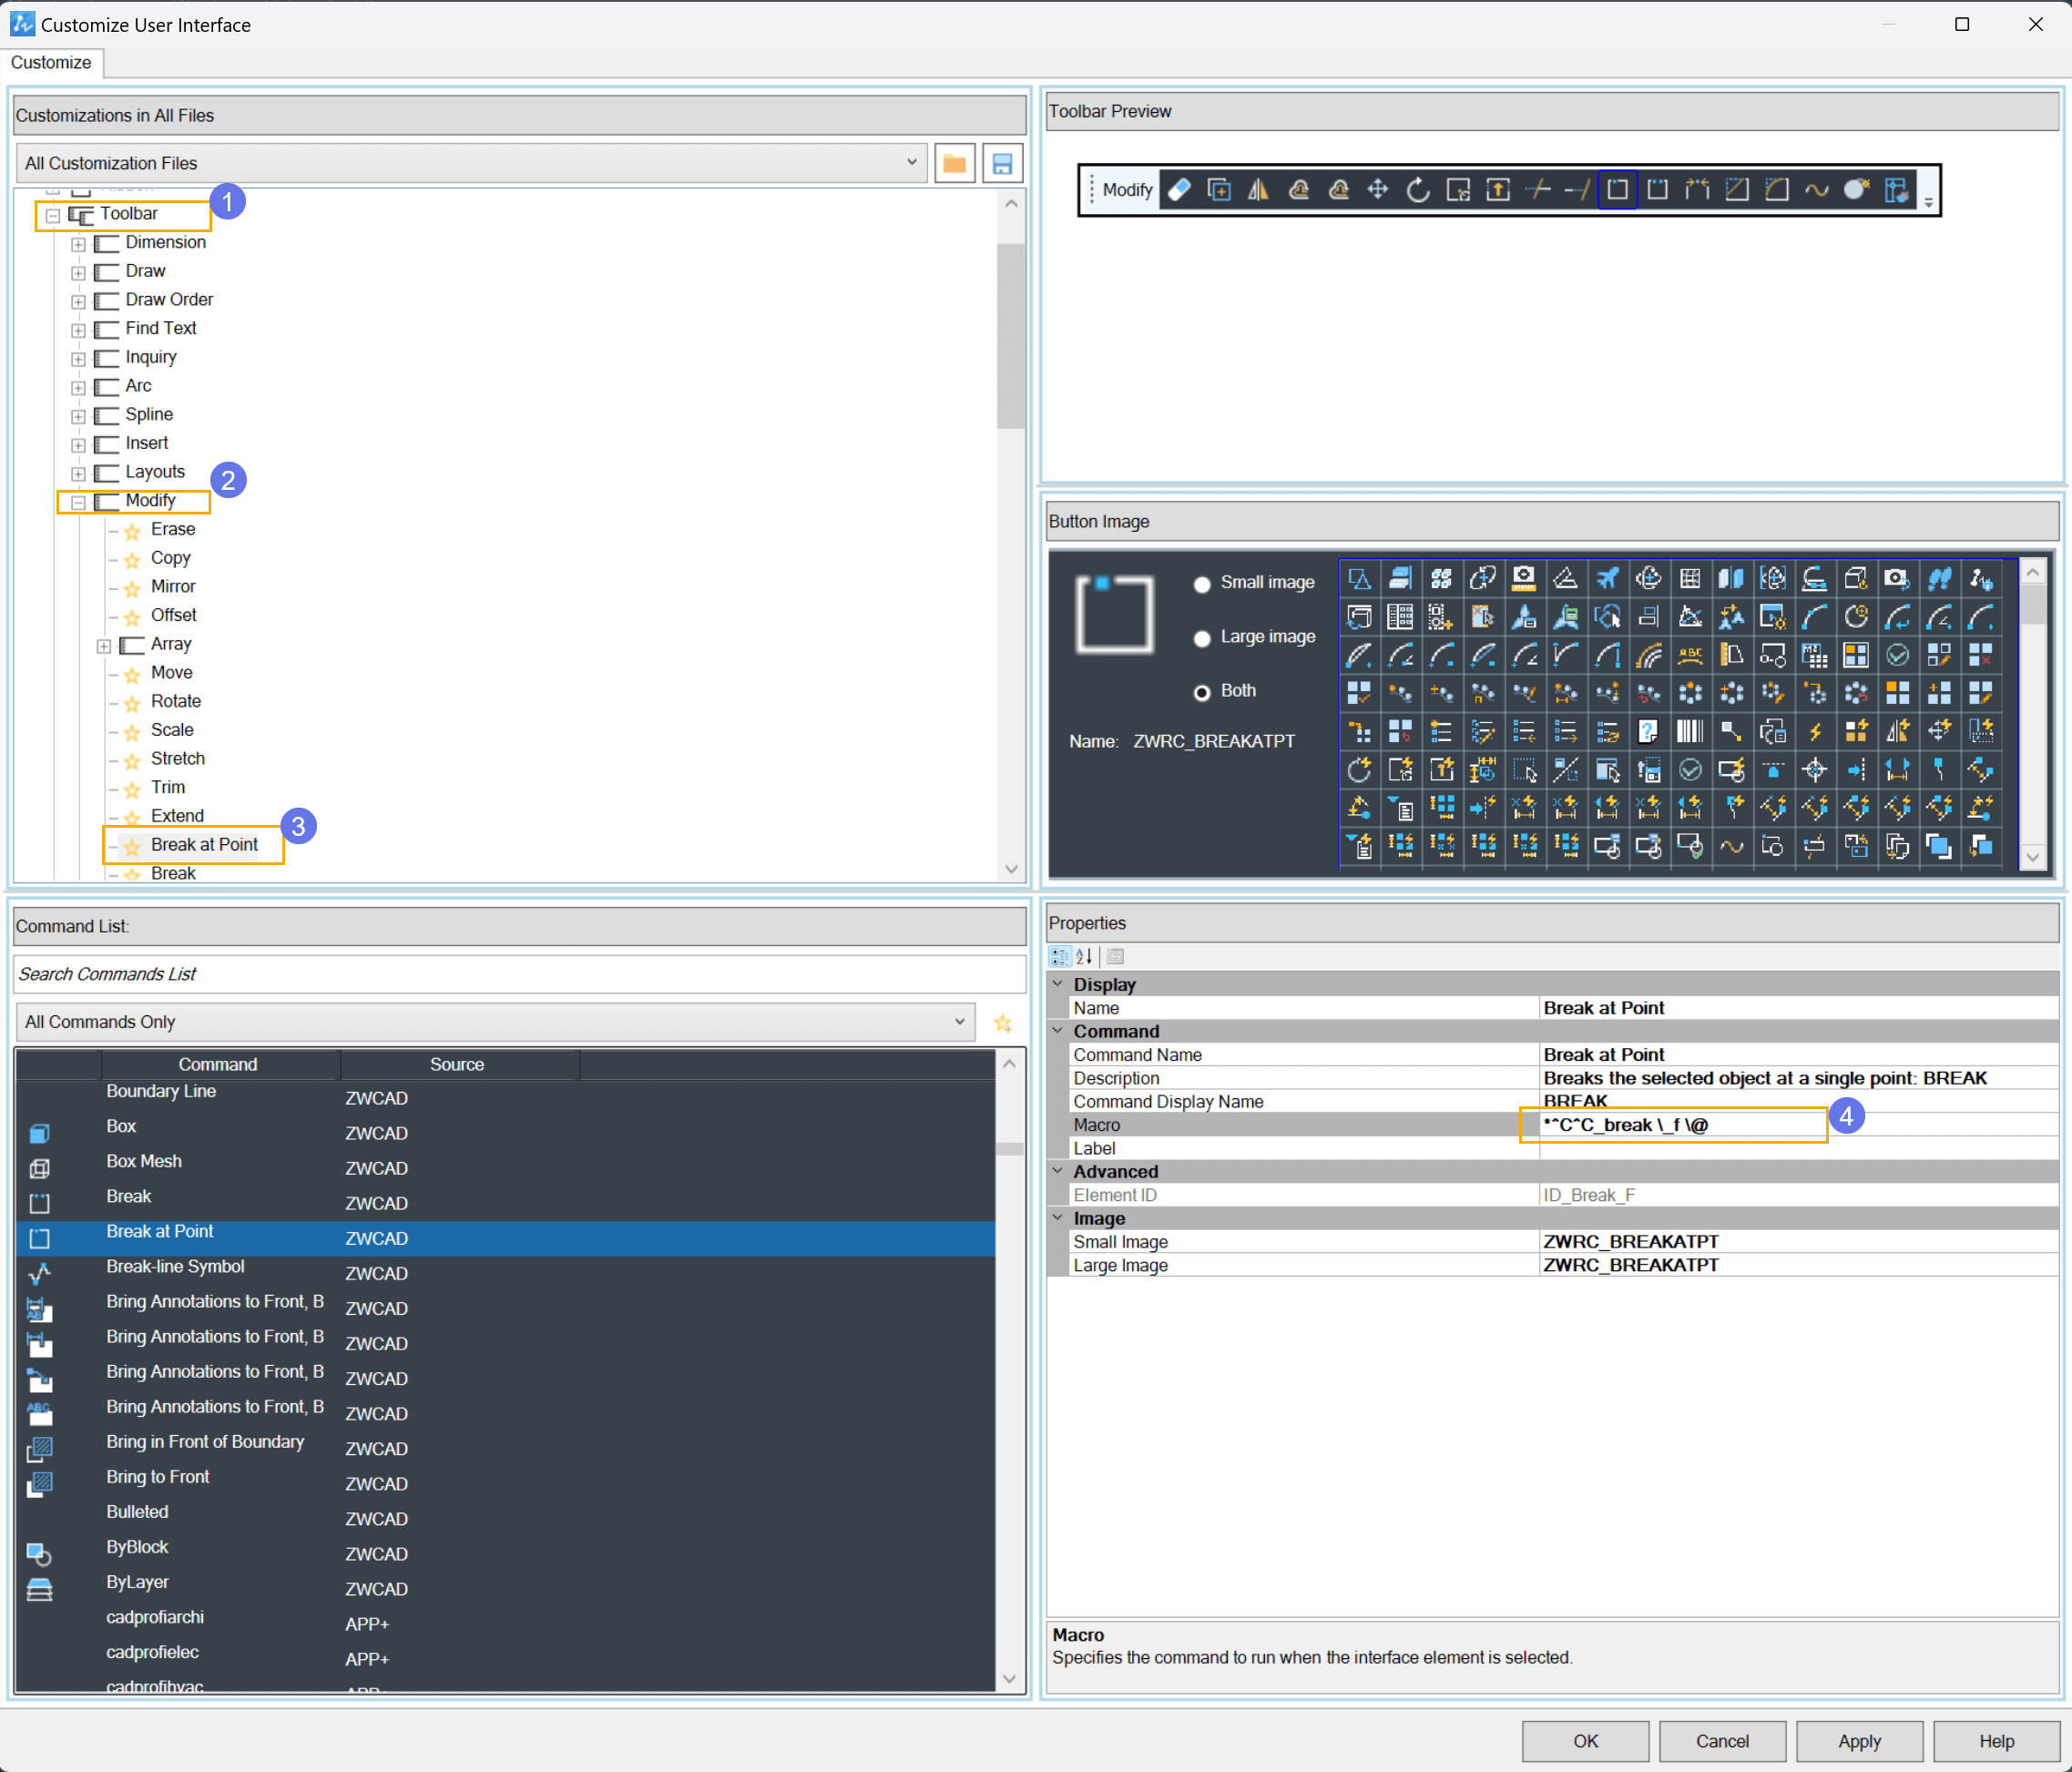Select the Both radio button

click(x=1202, y=692)
